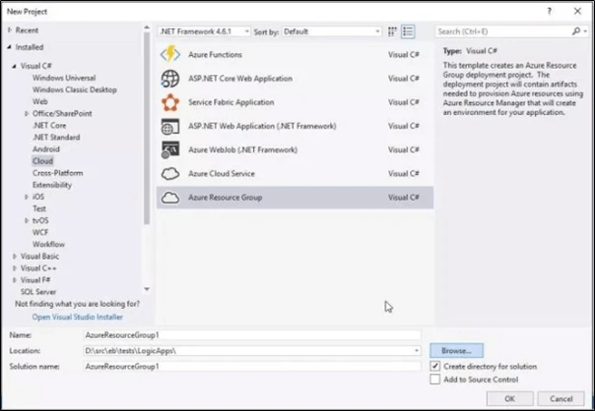
Task: Select the Android category
Action: [46, 148]
